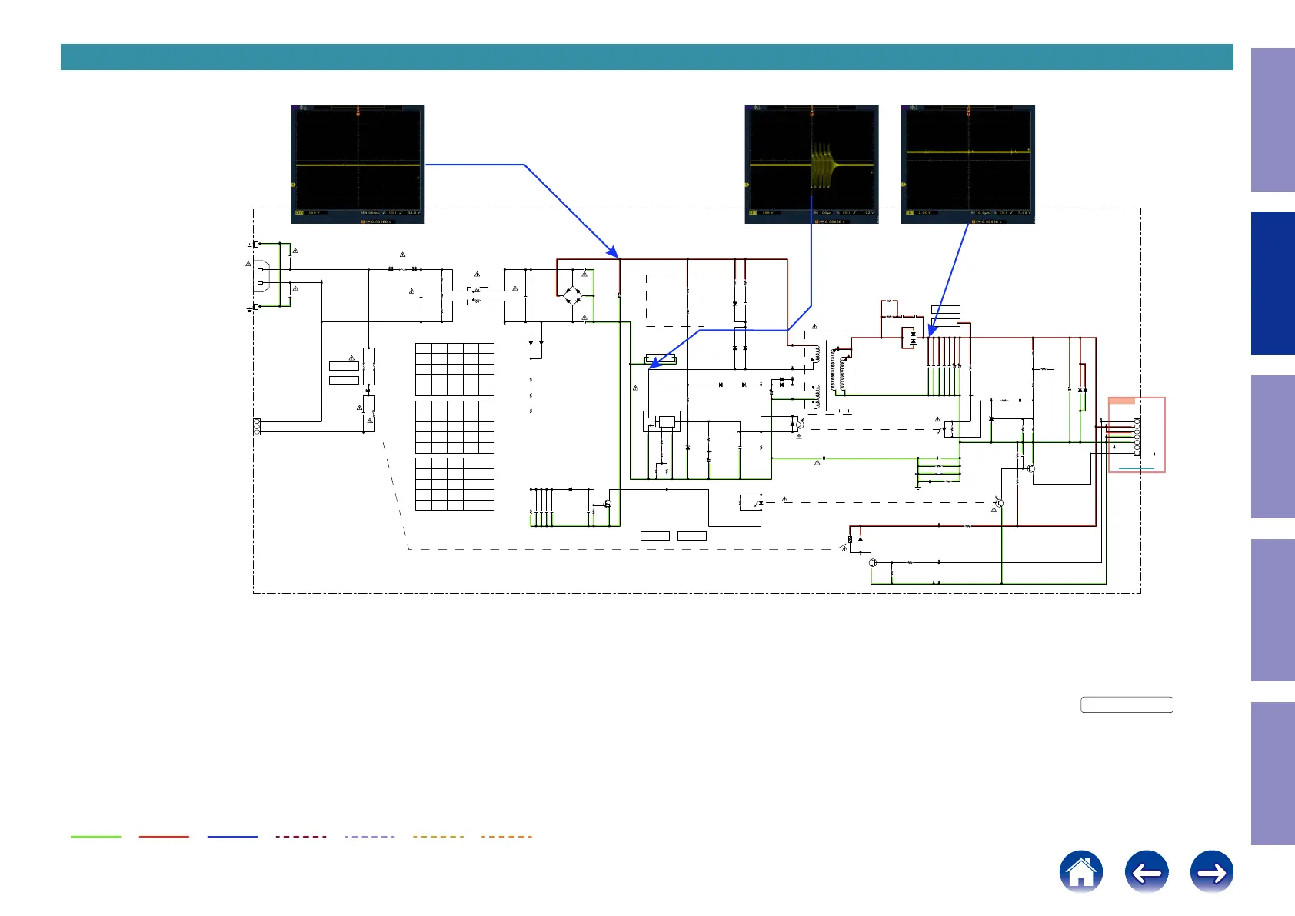Open the left oscilloscope flat-trace thumbnail

point(358,165)
